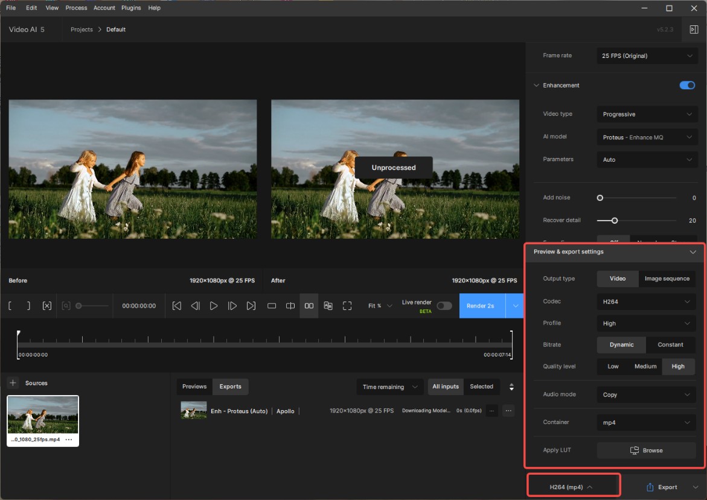Viewport: 707px width, 500px height.
Task: Select Image sequence output type
Action: pos(667,279)
